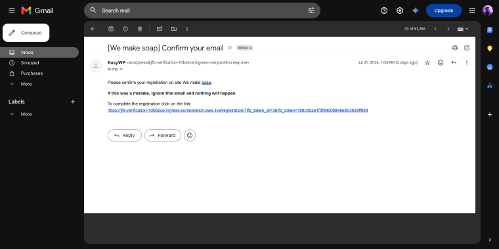This screenshot has width=499, height=249.
Task: Click the search magnifier icon
Action: pyautogui.click(x=93, y=10)
